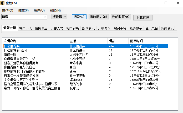Switch to the 最新专辑 tab

[x=10, y=28]
